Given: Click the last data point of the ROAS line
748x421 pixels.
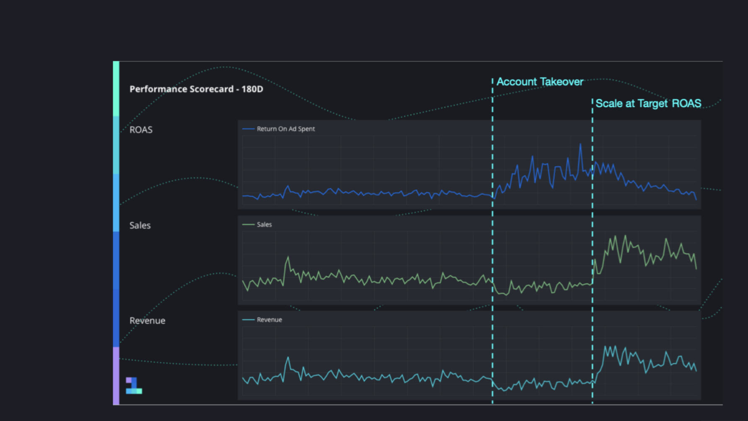Looking at the screenshot, I should click(696, 199).
